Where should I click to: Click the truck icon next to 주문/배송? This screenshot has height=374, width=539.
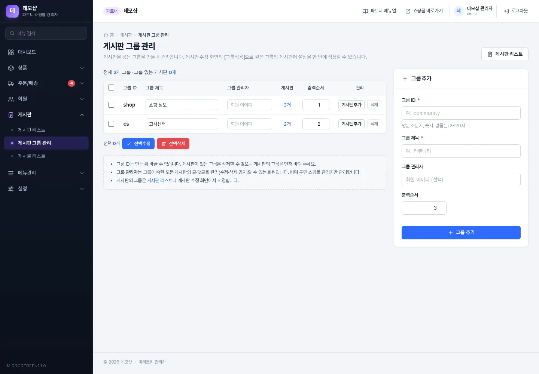click(x=11, y=83)
